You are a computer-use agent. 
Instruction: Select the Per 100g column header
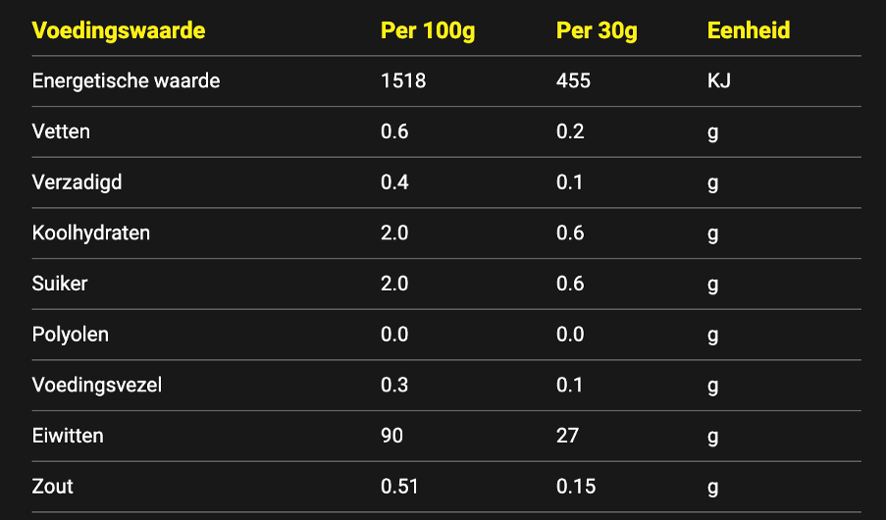point(428,30)
